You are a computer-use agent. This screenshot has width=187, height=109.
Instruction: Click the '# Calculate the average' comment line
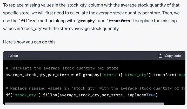(x=62, y=68)
